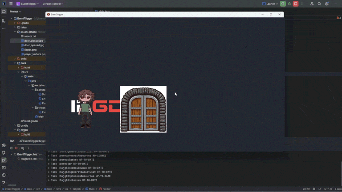This screenshot has width=342, height=192.
Task: Collapse the assets [main] folder
Action: coord(15,32)
